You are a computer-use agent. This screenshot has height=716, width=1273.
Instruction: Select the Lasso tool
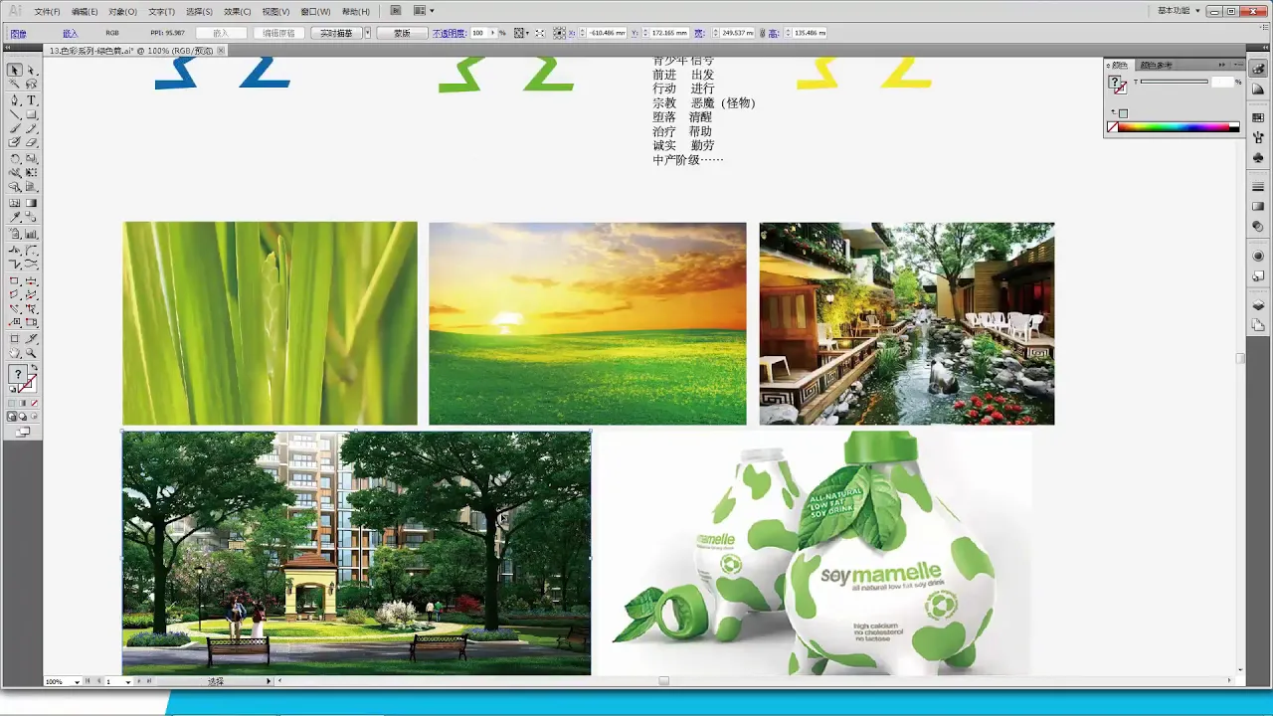31,84
